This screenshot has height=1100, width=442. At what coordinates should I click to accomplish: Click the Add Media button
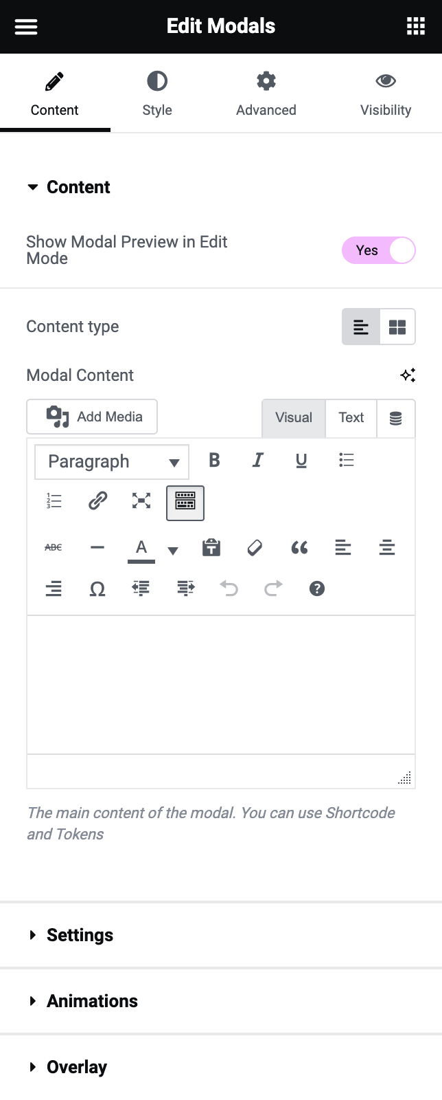point(92,417)
